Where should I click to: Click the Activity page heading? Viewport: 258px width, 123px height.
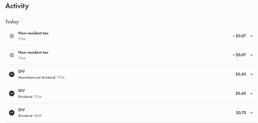click(17, 6)
